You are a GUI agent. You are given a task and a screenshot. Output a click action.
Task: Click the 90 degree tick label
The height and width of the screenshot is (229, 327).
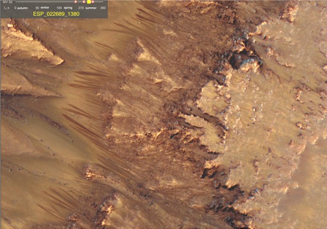tap(37, 8)
